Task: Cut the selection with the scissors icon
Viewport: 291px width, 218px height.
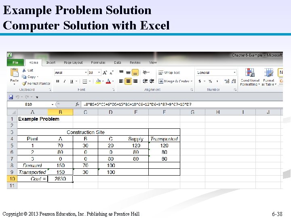Action: (x=24, y=70)
